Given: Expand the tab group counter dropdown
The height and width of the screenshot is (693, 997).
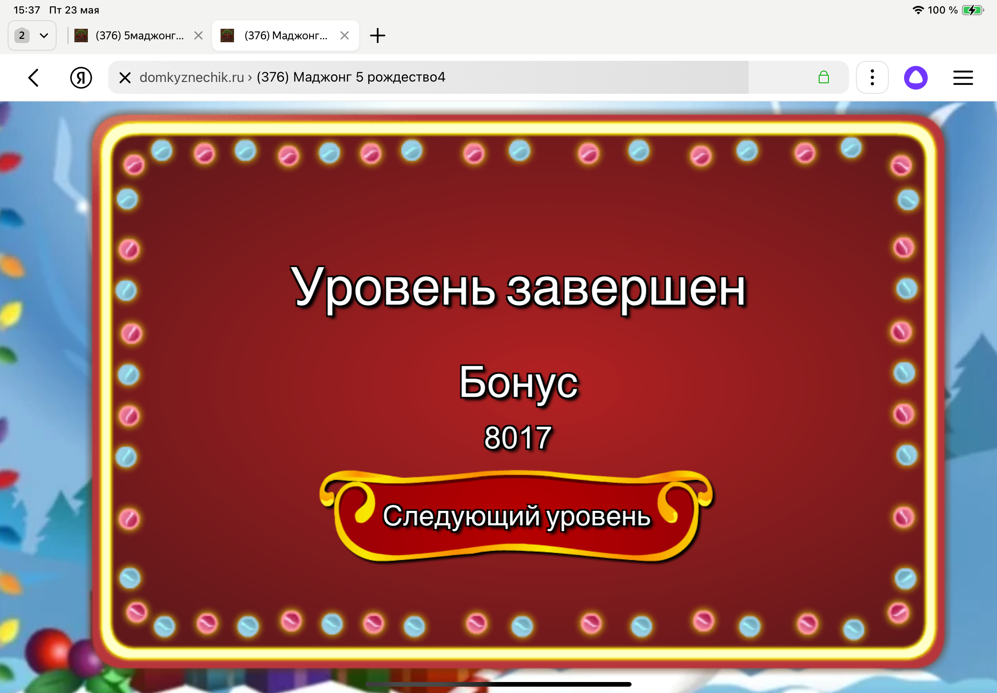Looking at the screenshot, I should tap(32, 35).
